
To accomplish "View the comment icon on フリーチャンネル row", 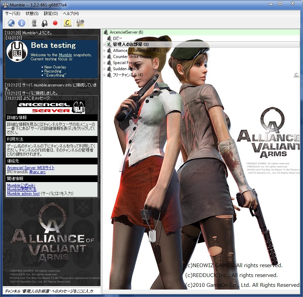I will [x=297, y=75].
